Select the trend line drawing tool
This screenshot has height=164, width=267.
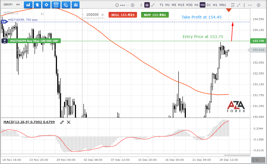[239, 5]
